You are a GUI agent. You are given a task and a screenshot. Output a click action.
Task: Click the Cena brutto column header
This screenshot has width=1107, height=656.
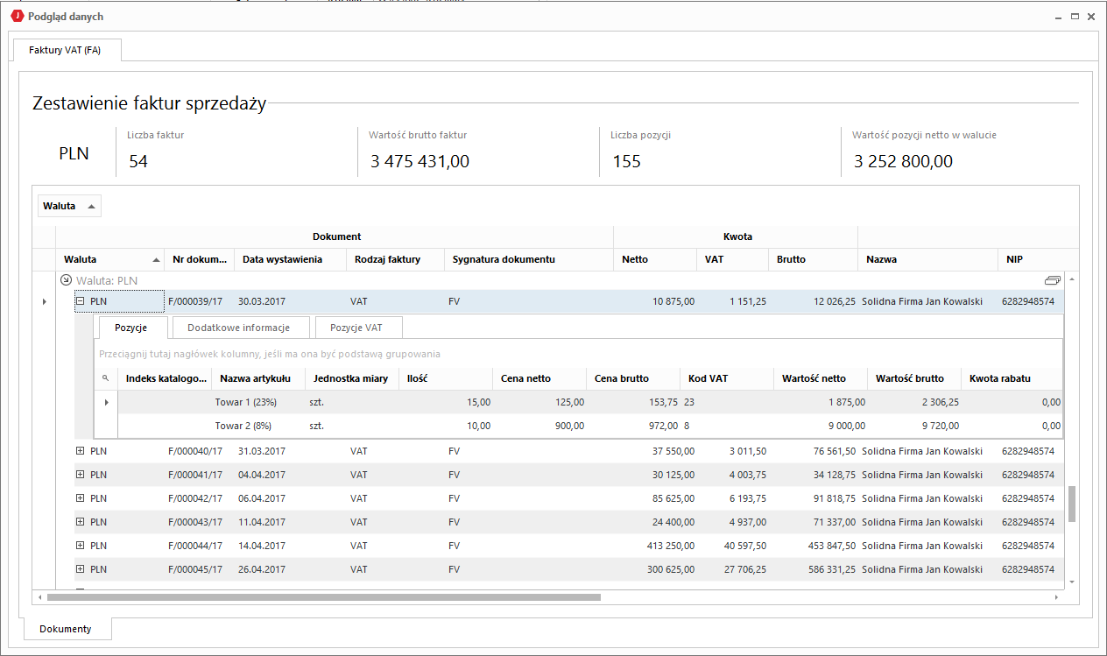[633, 378]
